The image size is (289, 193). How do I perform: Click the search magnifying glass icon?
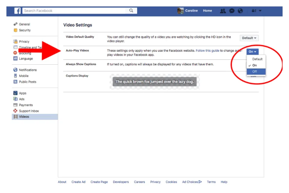tap(131, 10)
